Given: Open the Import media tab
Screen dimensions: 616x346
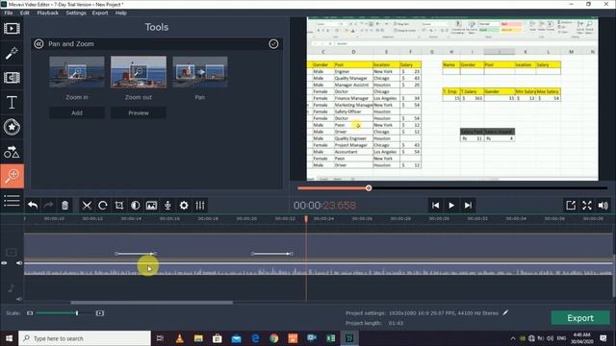Looking at the screenshot, I should pyautogui.click(x=12, y=29).
